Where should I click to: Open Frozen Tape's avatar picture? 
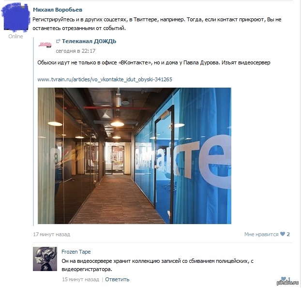coord(45,259)
